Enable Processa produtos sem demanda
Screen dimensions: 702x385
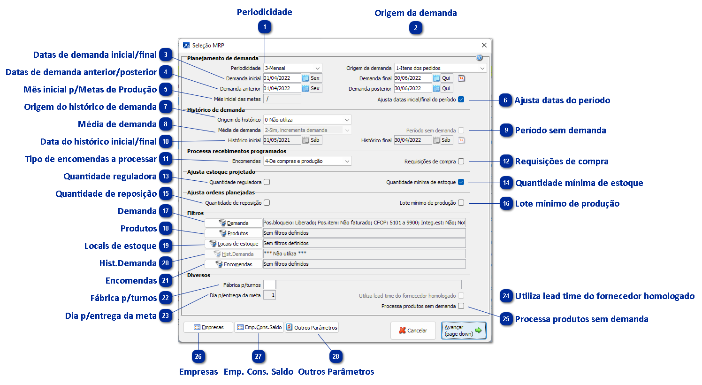click(x=461, y=306)
